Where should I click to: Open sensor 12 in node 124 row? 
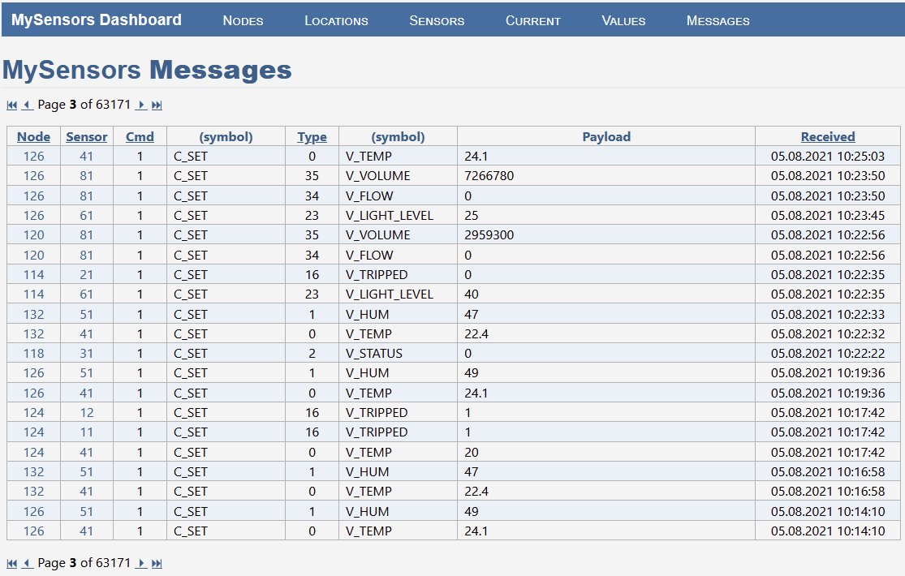pos(87,413)
